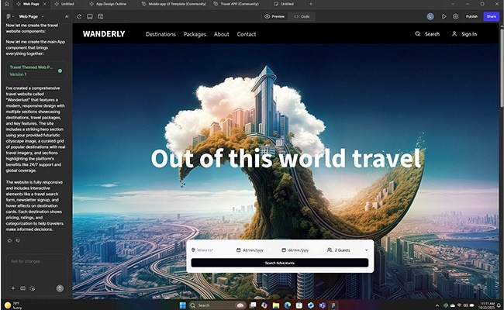
Task: Run the prototype with play icon
Action: 444,16
